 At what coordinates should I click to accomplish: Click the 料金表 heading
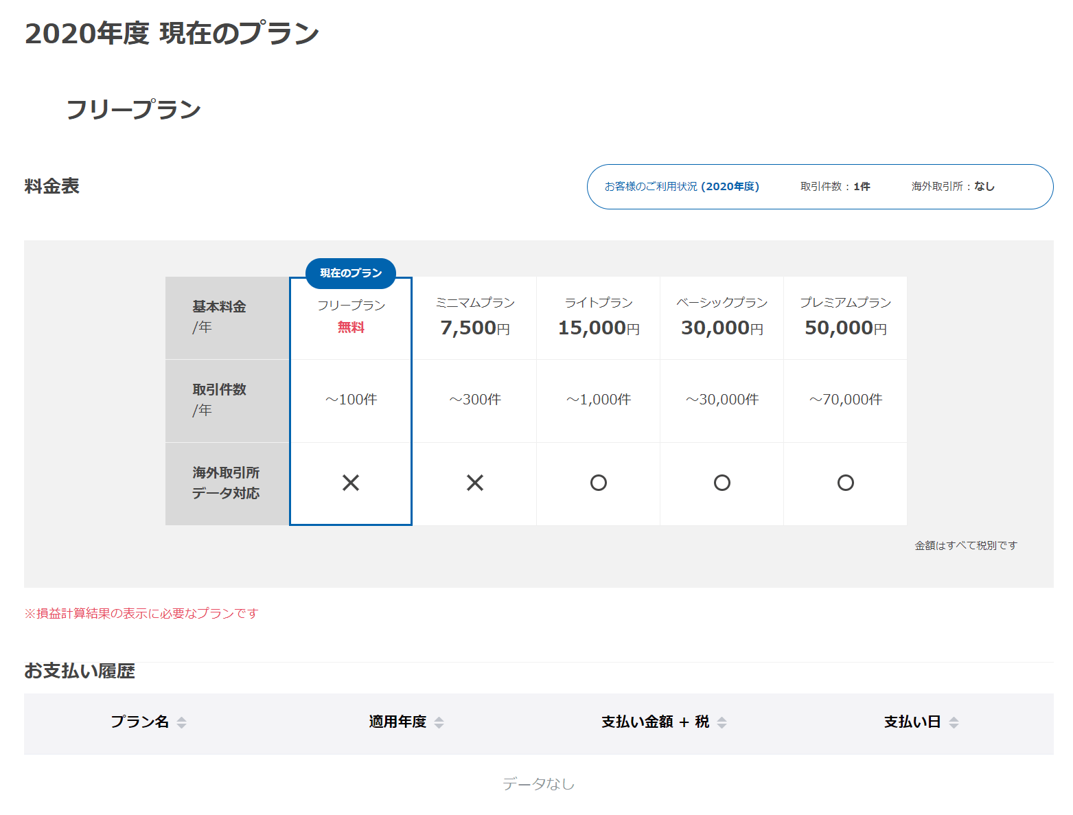click(52, 186)
